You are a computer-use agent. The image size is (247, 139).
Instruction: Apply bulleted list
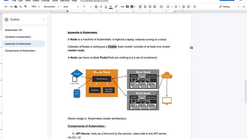tap(176, 7)
